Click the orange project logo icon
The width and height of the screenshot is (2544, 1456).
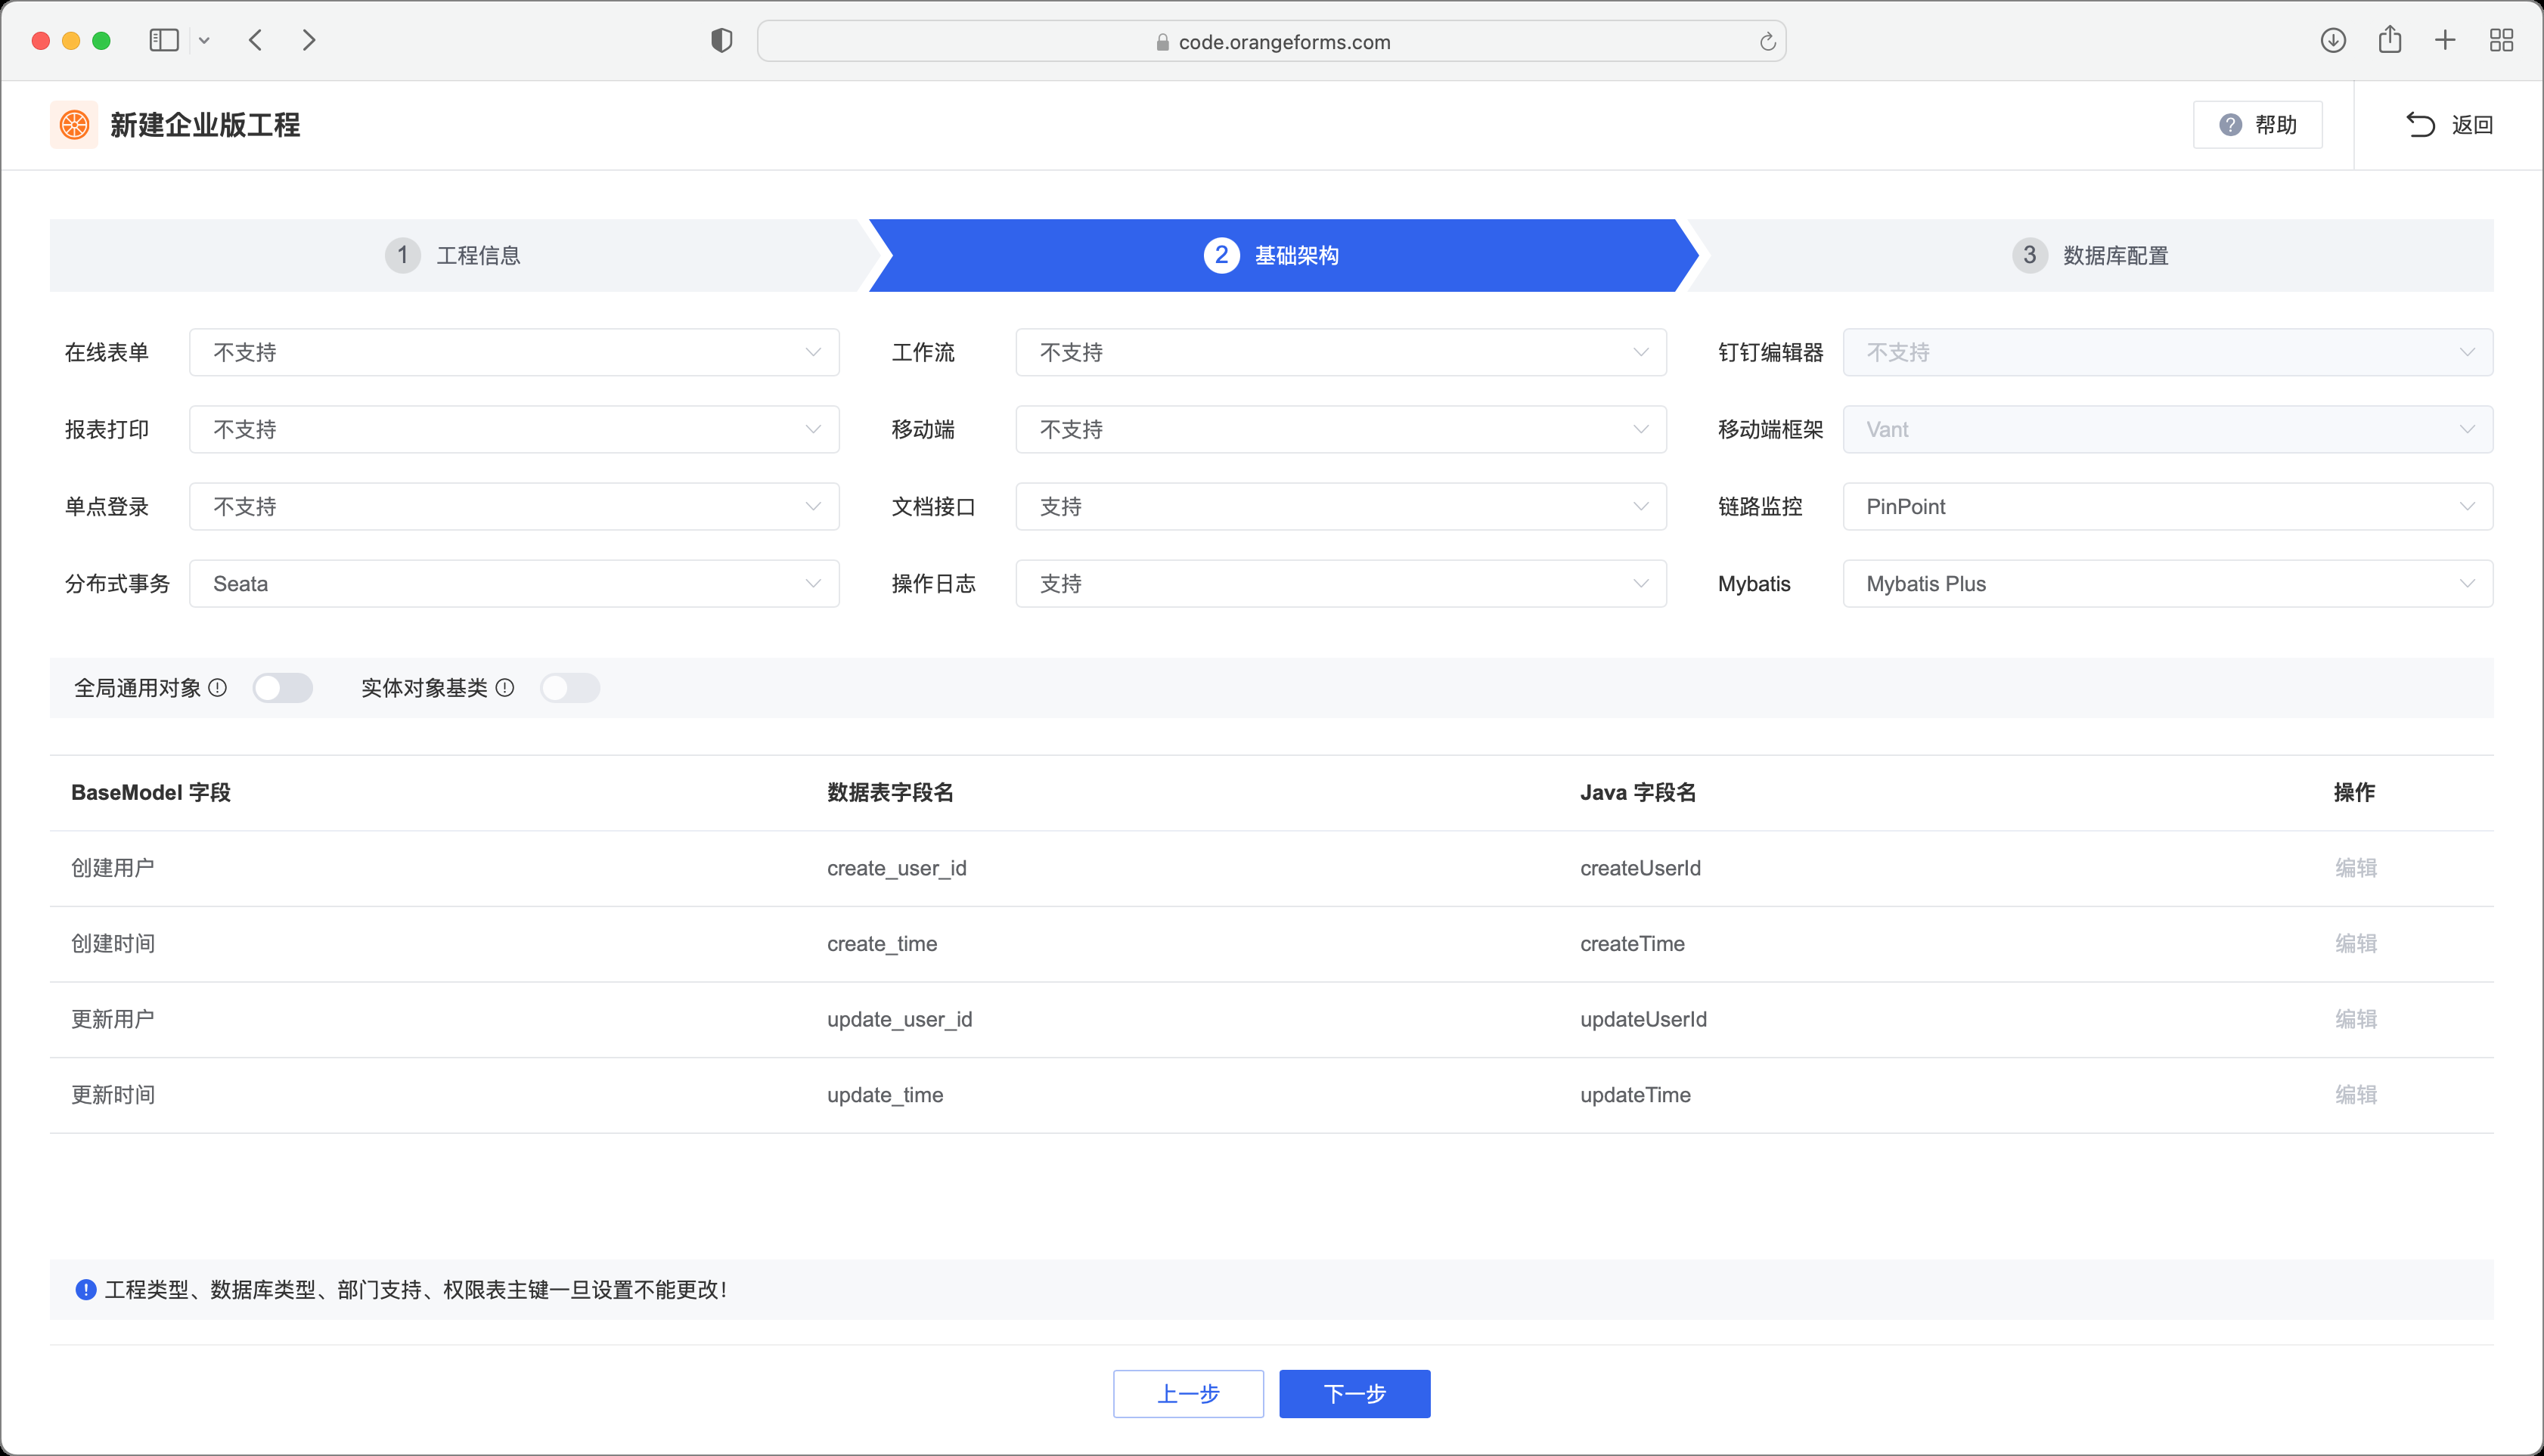pyautogui.click(x=74, y=124)
